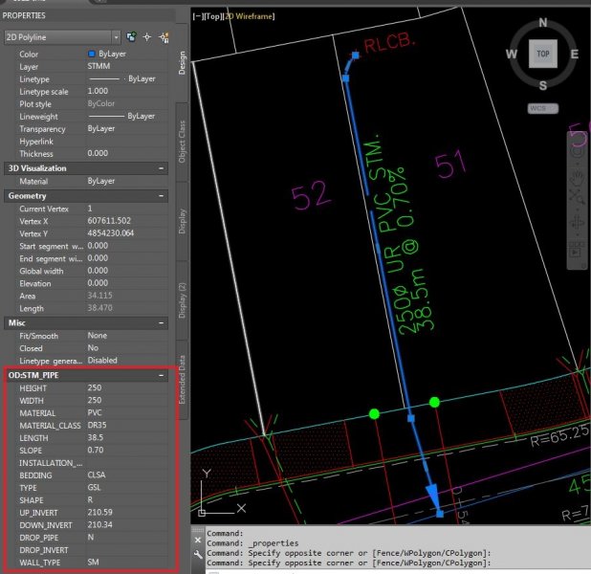Click the N compass direction on ViewCube
This screenshot has width=591, height=574.
(542, 20)
